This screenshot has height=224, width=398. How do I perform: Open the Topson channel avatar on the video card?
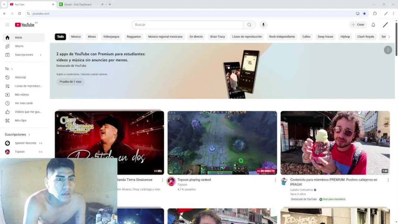171,181
